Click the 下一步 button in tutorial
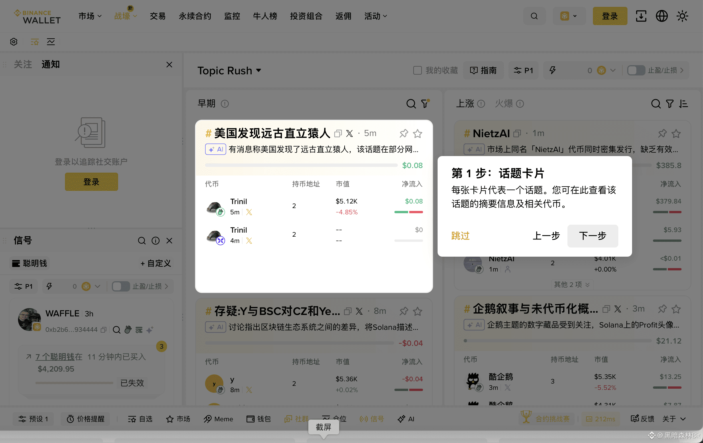This screenshot has width=703, height=443. coord(592,236)
